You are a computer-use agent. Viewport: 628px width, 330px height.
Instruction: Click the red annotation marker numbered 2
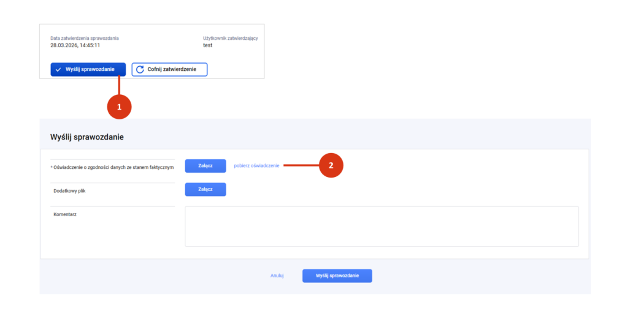tap(331, 165)
